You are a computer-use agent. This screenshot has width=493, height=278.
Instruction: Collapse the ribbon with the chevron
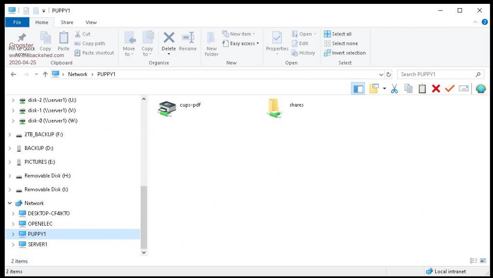475,22
